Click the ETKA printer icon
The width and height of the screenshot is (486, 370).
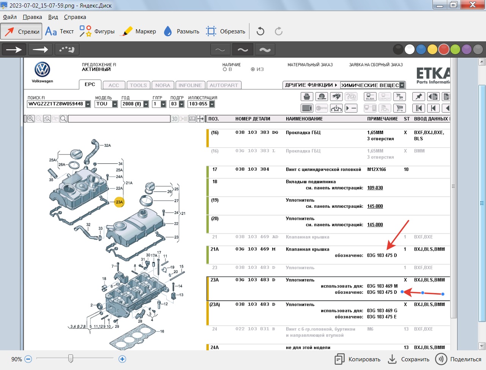coord(307,97)
